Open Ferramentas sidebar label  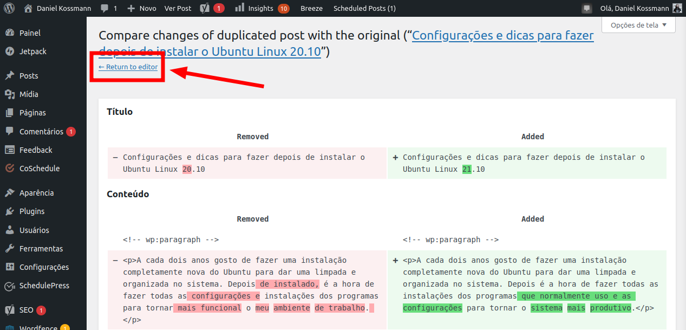[x=41, y=249]
